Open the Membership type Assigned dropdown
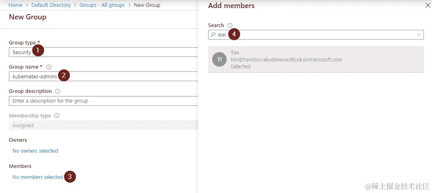 103,125
